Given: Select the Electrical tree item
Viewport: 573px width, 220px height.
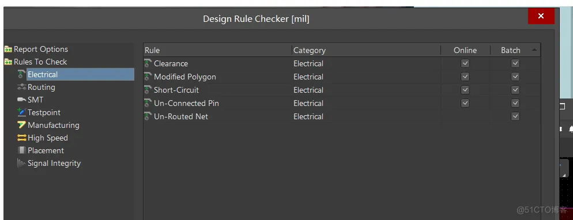Looking at the screenshot, I should tap(43, 74).
